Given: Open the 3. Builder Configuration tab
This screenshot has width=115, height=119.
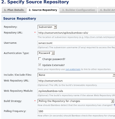Looking at the screenshot, I should 79,10.
